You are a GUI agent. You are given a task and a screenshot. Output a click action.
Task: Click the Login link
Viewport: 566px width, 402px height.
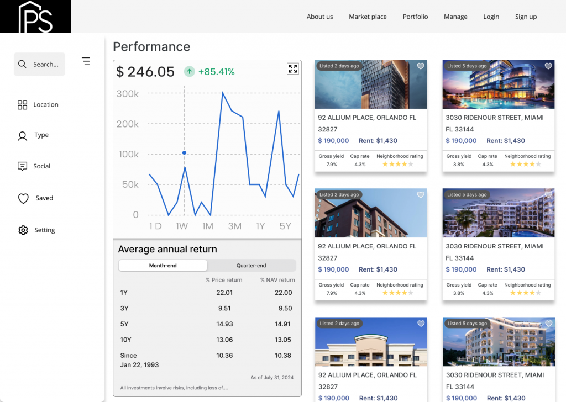pyautogui.click(x=491, y=17)
